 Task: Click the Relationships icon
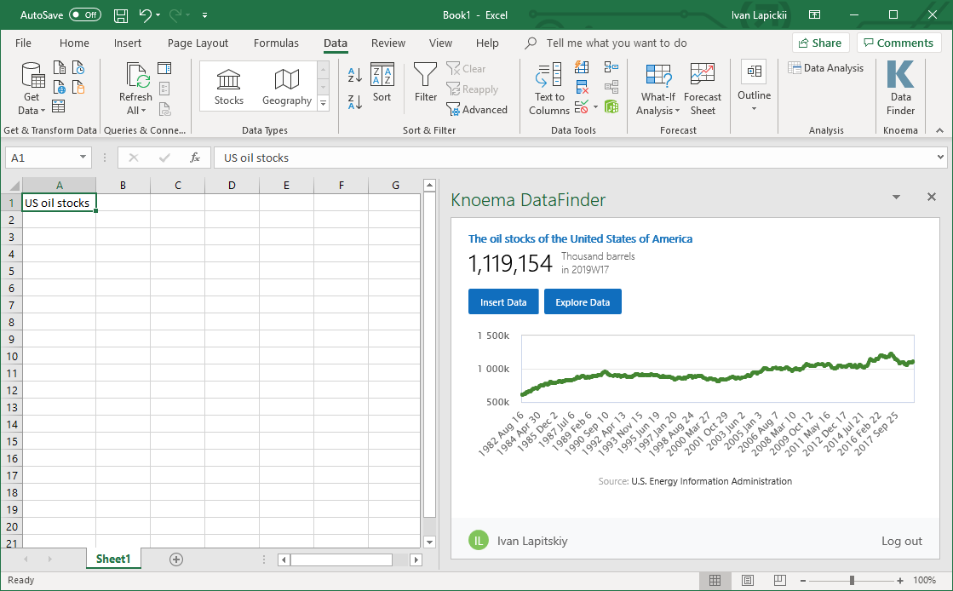click(x=611, y=87)
